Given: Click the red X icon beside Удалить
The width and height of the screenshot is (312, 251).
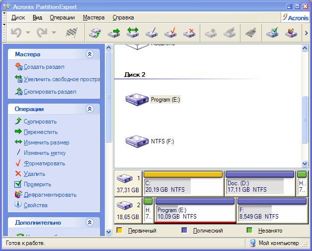Looking at the screenshot, I should pos(18,173).
